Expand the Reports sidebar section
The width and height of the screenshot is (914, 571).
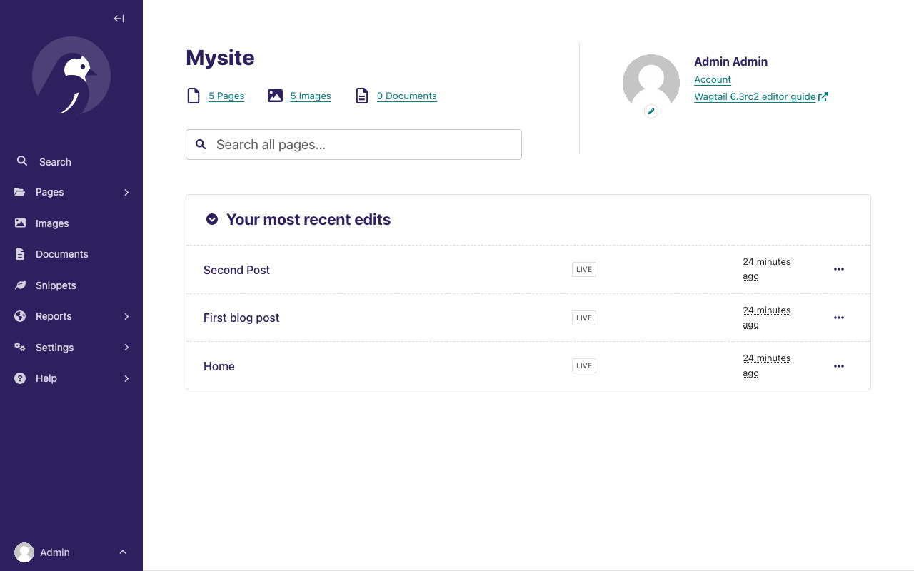[x=126, y=316]
